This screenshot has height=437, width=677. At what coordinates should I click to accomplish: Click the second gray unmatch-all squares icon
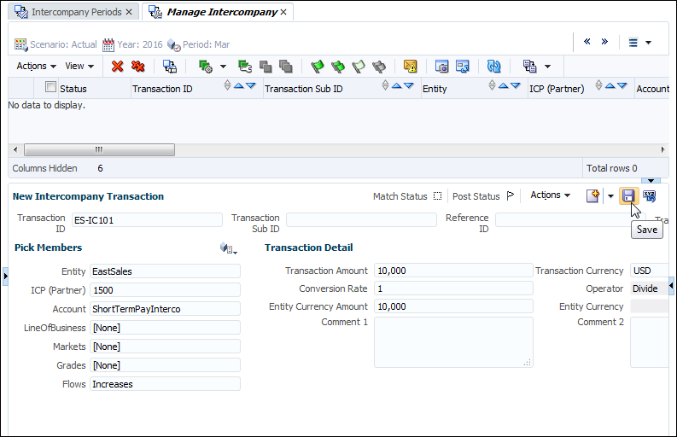[x=286, y=66]
